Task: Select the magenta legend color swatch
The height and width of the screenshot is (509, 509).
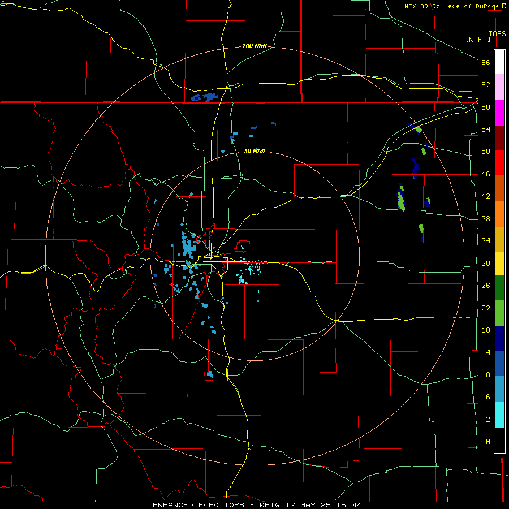Action: point(499,113)
